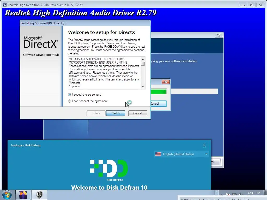Open the purple gift box taskbar app
This screenshot has height=200, width=267.
pos(23,195)
